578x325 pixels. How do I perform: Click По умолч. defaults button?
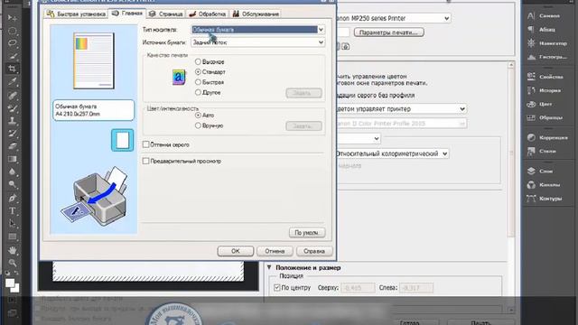click(307, 233)
